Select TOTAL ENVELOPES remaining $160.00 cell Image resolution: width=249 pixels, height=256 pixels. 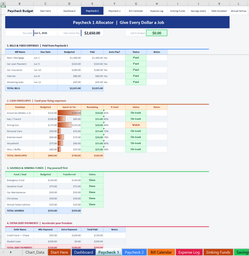(x=92, y=156)
